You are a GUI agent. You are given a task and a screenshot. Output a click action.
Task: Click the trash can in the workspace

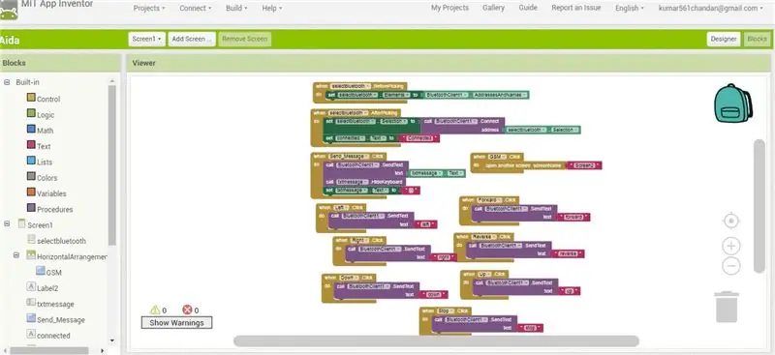click(726, 307)
